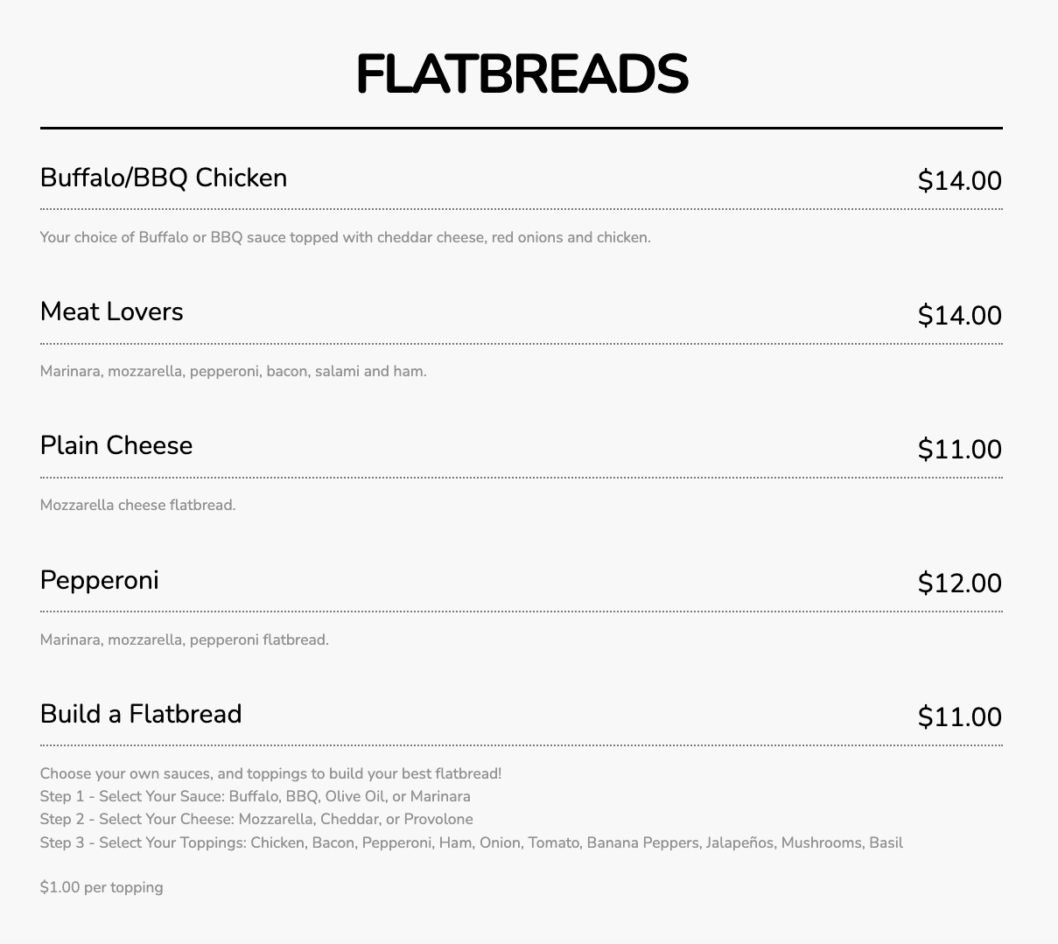Click the Step 1 Select Your Sauce line
The height and width of the screenshot is (944, 1058).
255,796
